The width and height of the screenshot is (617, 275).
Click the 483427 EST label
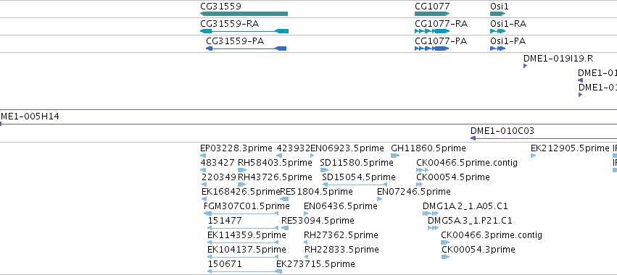(x=218, y=163)
